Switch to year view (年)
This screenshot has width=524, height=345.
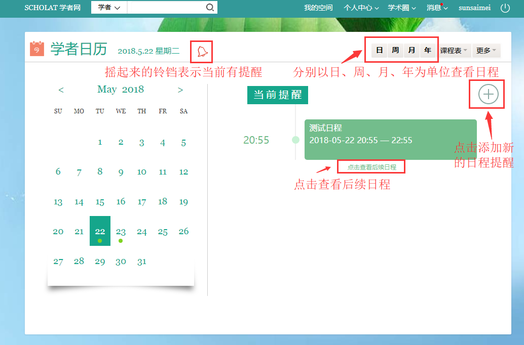[428, 51]
